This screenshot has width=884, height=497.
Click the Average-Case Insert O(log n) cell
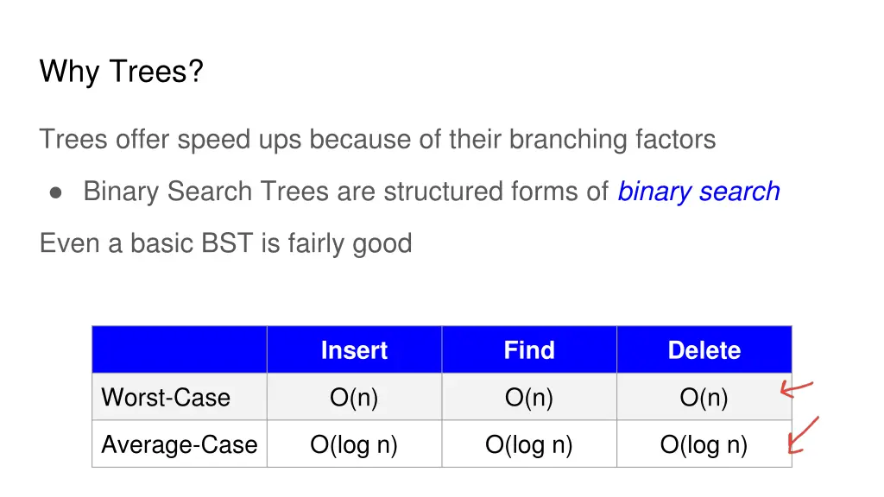click(x=354, y=444)
